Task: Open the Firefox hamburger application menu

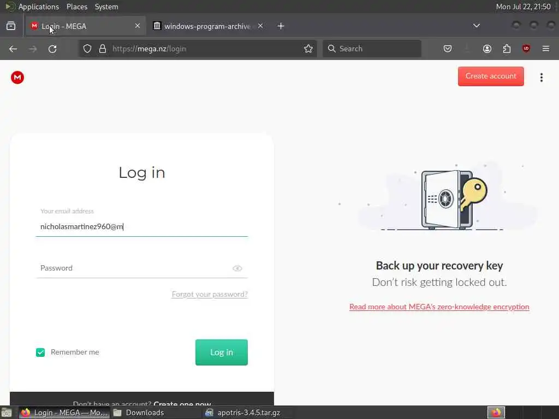Action: (546, 49)
